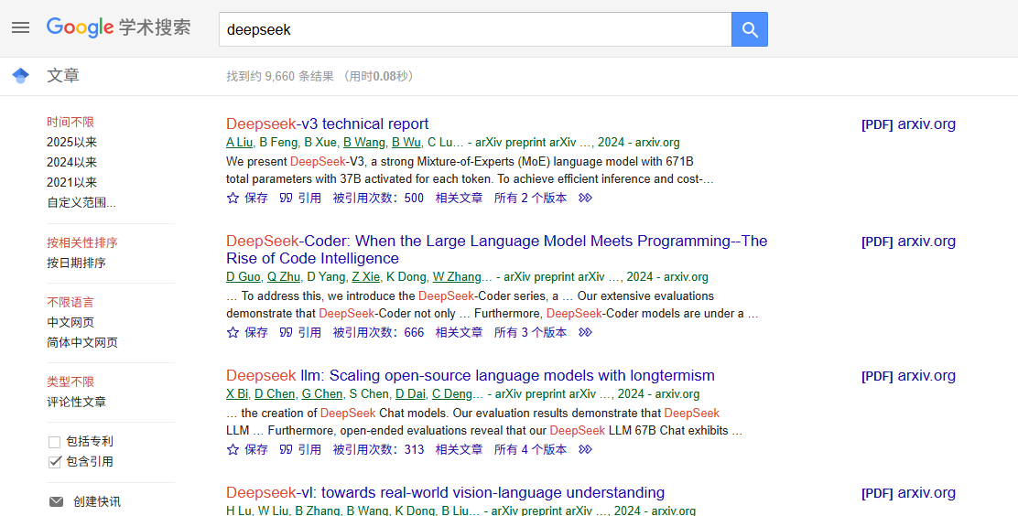Expand more options for DeepSeek-Coder result
This screenshot has width=1018, height=516.
tap(585, 332)
